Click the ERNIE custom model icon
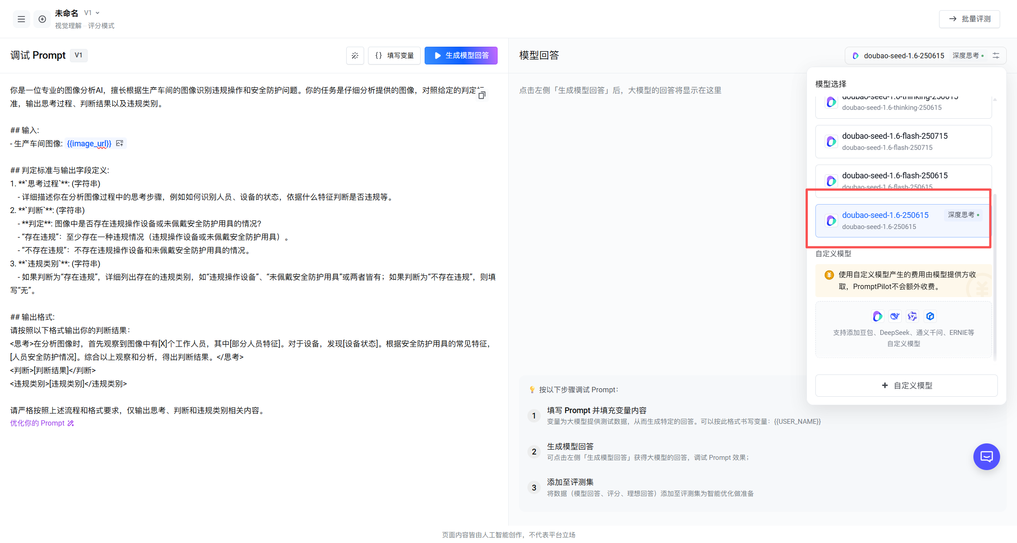The width and height of the screenshot is (1017, 543). [x=930, y=316]
